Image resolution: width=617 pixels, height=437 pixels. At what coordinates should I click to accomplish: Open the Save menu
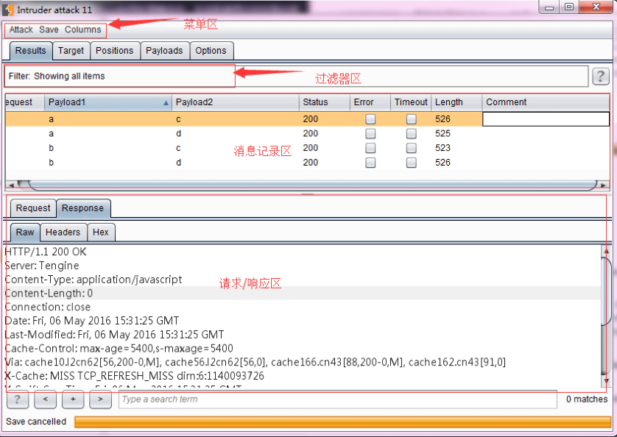tap(49, 29)
